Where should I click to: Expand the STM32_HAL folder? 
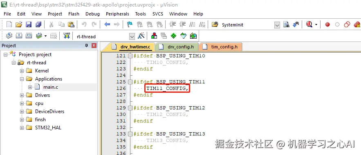22,128
